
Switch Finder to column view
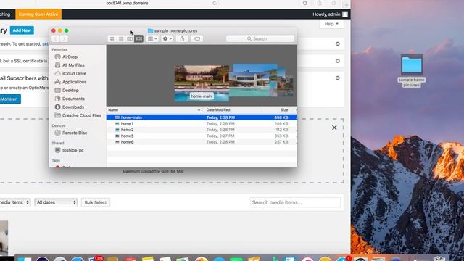click(130, 38)
